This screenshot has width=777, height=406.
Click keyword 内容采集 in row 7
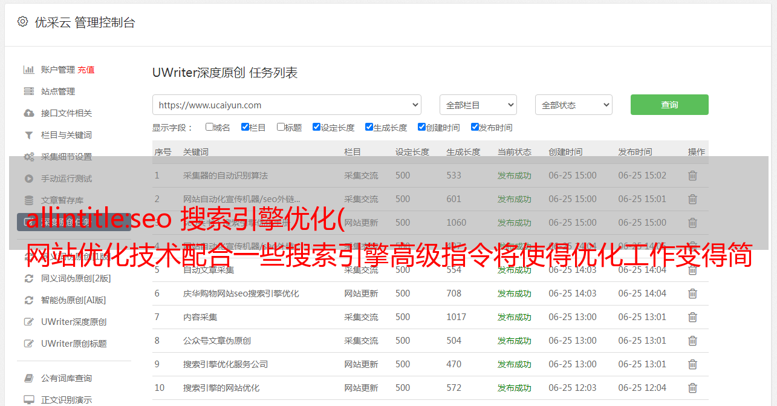(x=200, y=317)
